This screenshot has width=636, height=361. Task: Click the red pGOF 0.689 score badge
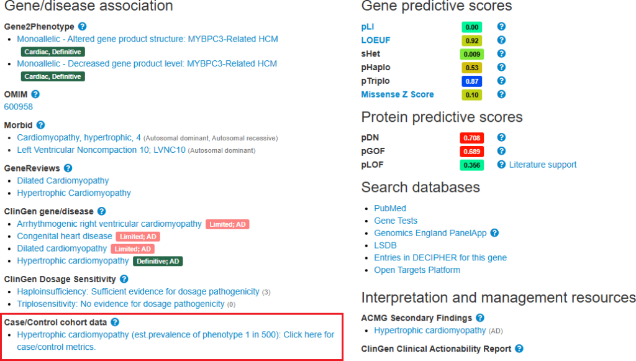[x=472, y=151]
